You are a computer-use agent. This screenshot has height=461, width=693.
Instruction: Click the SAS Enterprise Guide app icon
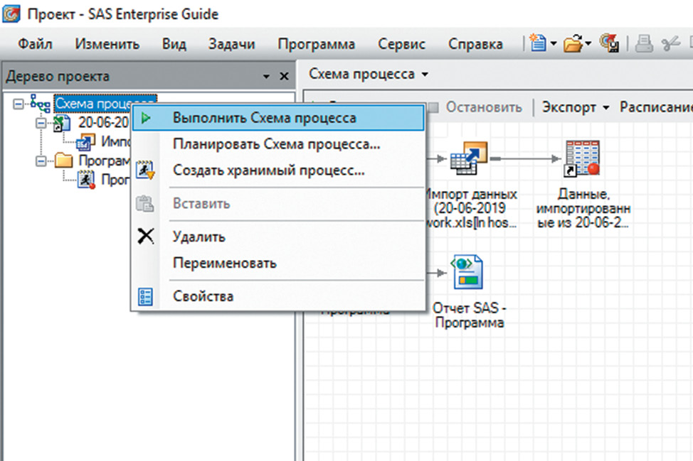(11, 13)
